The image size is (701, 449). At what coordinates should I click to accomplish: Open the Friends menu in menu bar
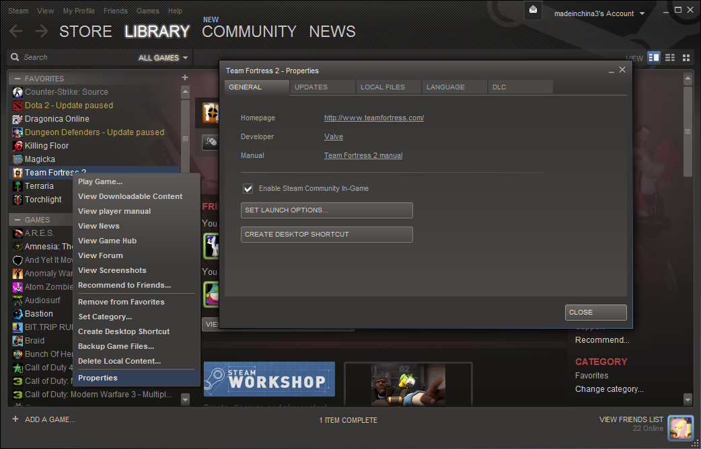[x=115, y=11]
